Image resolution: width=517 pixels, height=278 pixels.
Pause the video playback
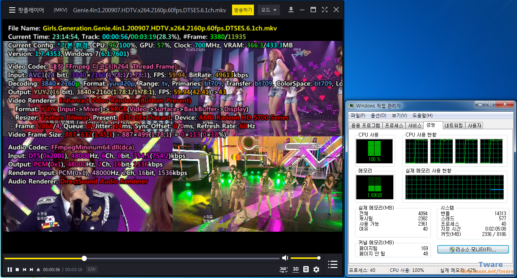point(10,270)
